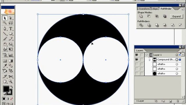
Task: Click Exclude Overlapping Shape Areas icon
Action: pyautogui.click(x=165, y=16)
